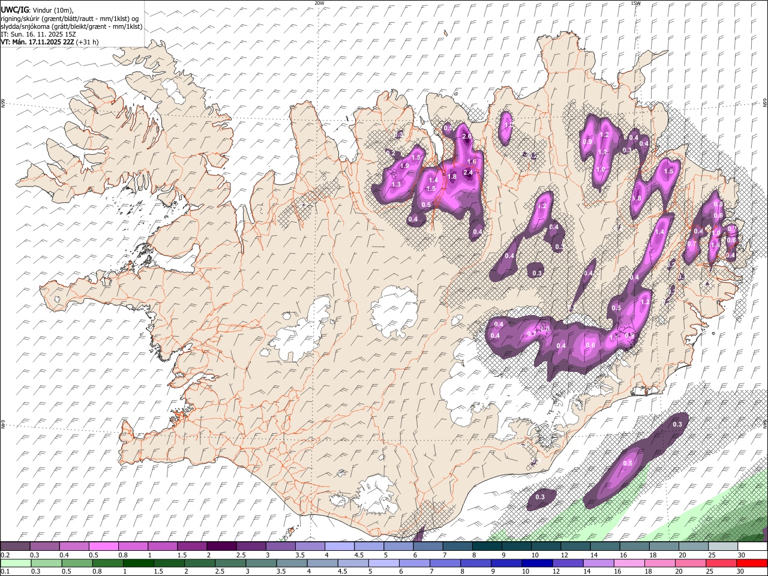This screenshot has height=576, width=768.
Task: Select the 1.6 snowfall value on the map
Action: (x=472, y=162)
